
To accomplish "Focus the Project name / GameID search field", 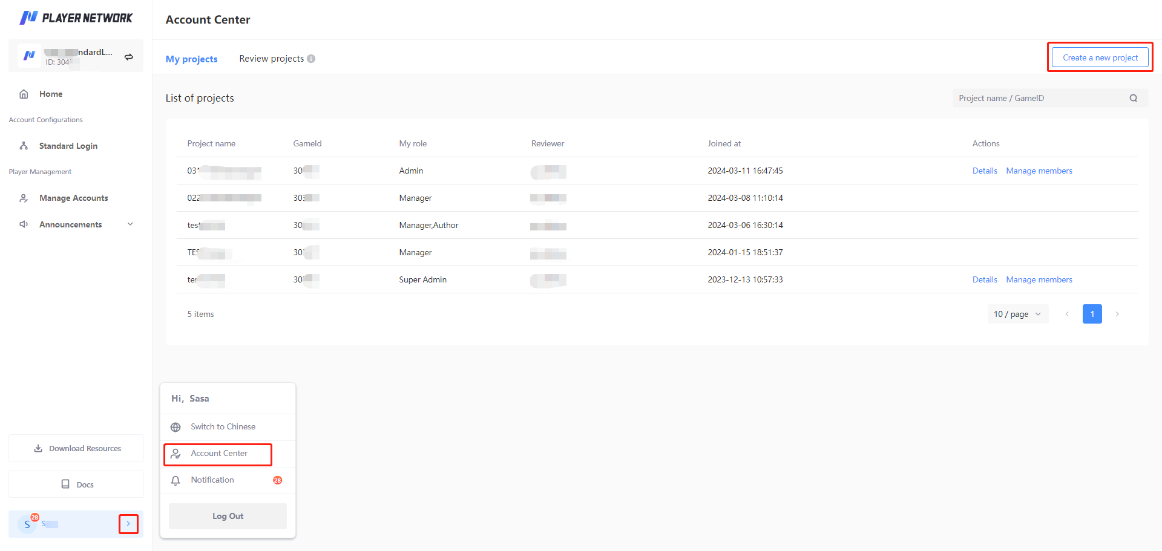I will pyautogui.click(x=1041, y=98).
